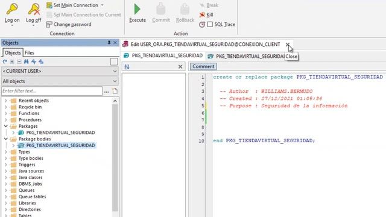Collapse the Package bodies folder
The height and width of the screenshot is (217, 386).
click(6, 139)
